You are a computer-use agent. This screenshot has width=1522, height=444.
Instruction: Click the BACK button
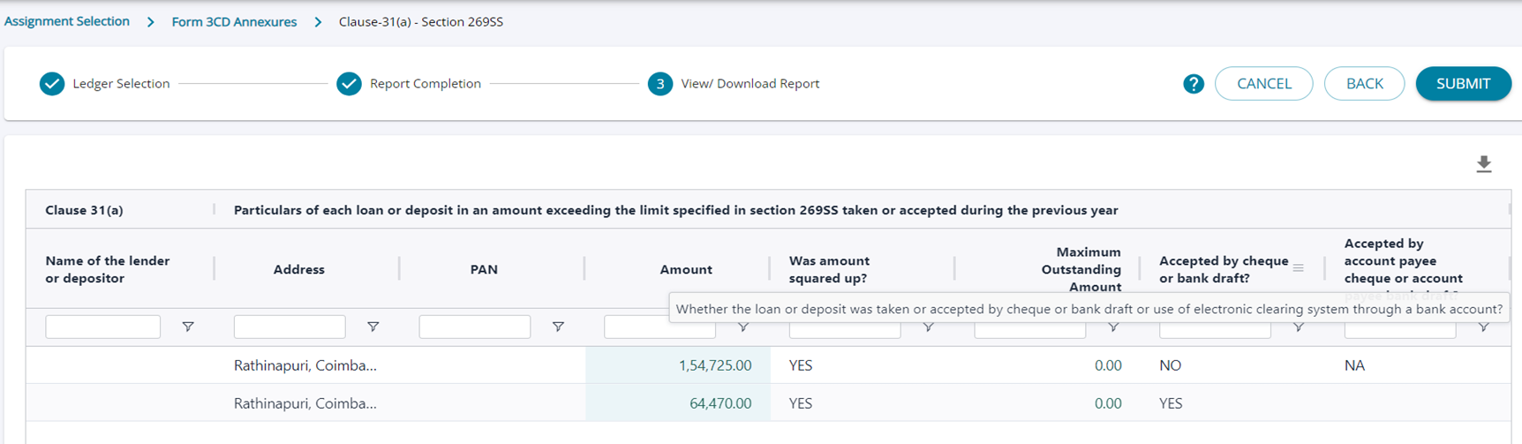(x=1364, y=84)
